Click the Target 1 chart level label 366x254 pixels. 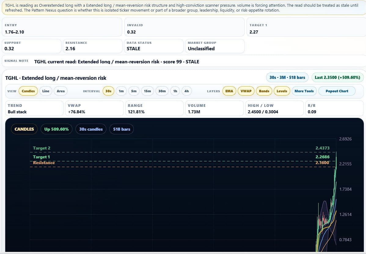(x=41, y=157)
